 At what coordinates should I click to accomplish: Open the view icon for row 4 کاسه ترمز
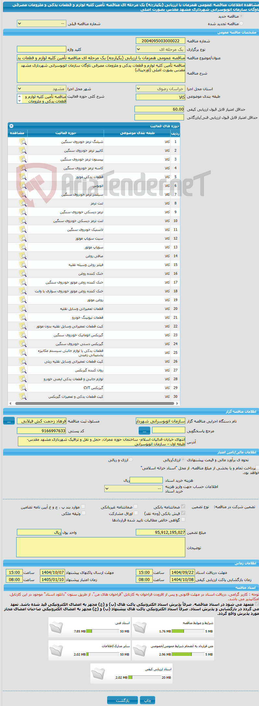22,168
